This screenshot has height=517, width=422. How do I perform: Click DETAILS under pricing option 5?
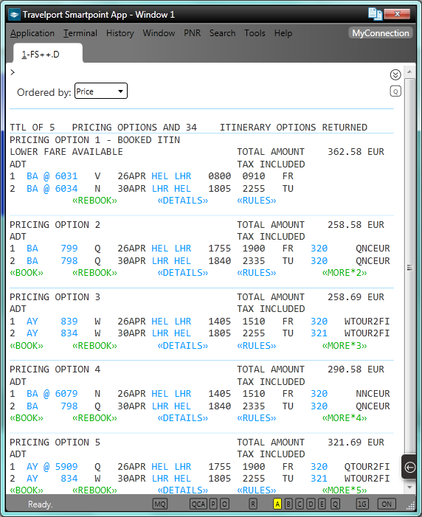pyautogui.click(x=183, y=490)
